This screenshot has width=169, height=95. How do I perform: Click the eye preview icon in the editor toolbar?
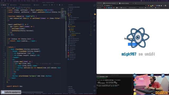pos(52,5)
